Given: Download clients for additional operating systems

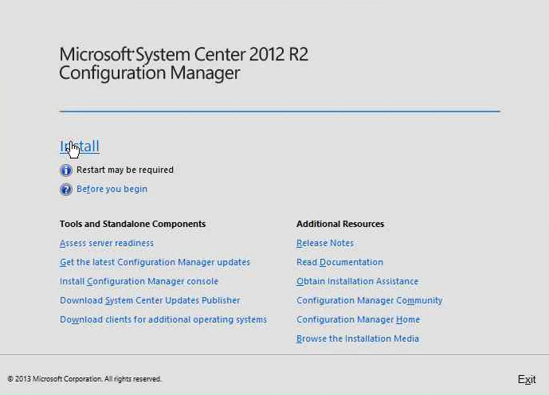Looking at the screenshot, I should click(163, 319).
